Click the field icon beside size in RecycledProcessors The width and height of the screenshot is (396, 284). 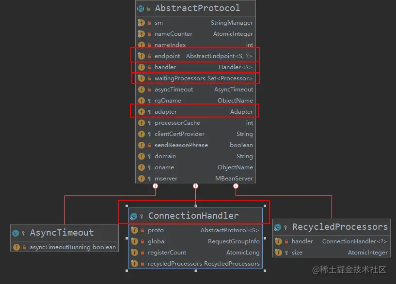click(279, 252)
